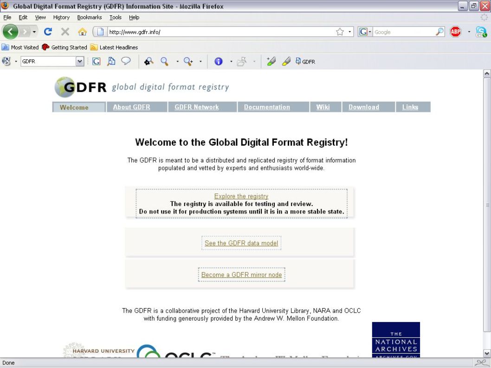Open dropdown next to magnifier plus

[200, 61]
